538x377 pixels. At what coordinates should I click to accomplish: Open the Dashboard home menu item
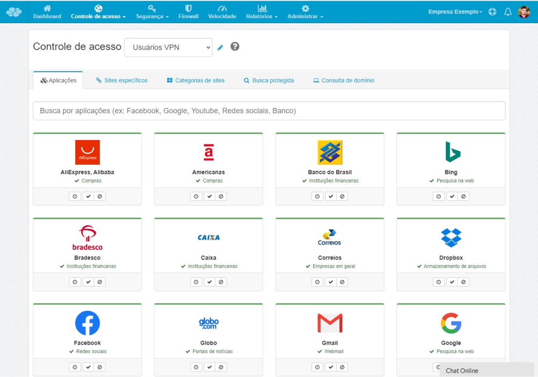(x=47, y=12)
